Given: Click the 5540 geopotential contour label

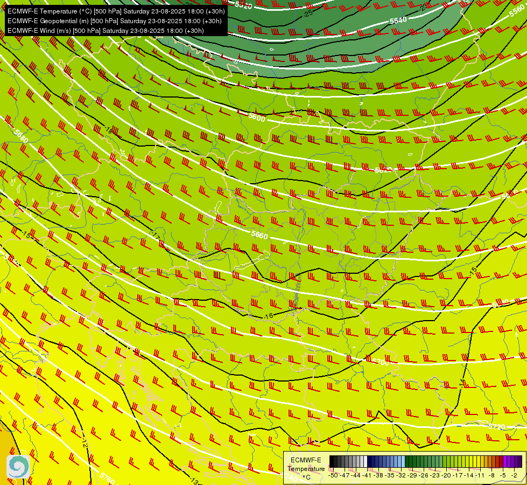Looking at the screenshot, I should pos(398,20).
